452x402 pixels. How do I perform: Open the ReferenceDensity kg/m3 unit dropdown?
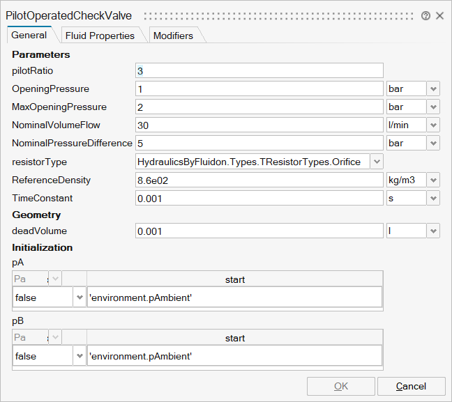tap(433, 180)
